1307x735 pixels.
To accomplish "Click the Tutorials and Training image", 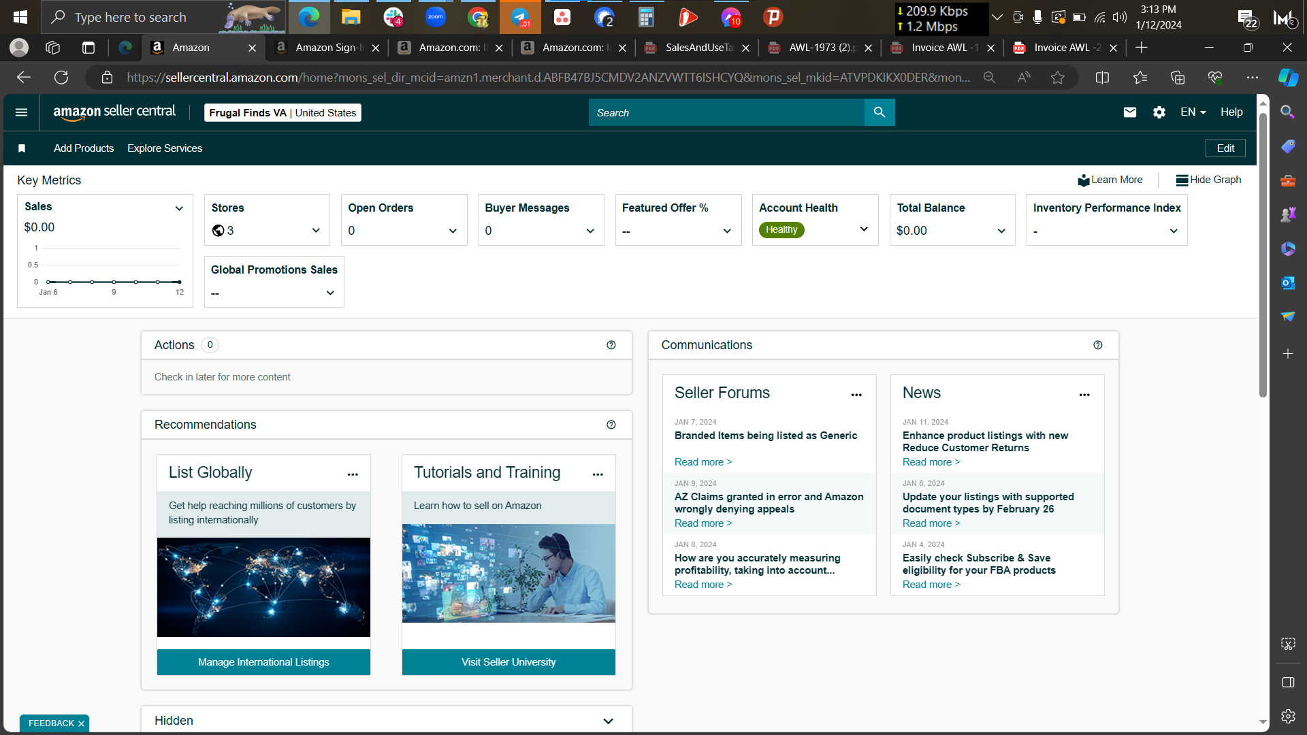I will (x=509, y=573).
